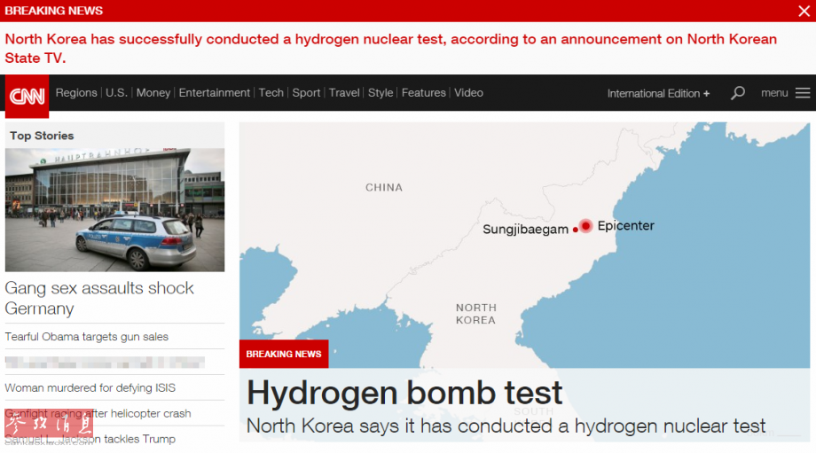Click the BREAKING NEWS banner title bar text

[x=53, y=11]
